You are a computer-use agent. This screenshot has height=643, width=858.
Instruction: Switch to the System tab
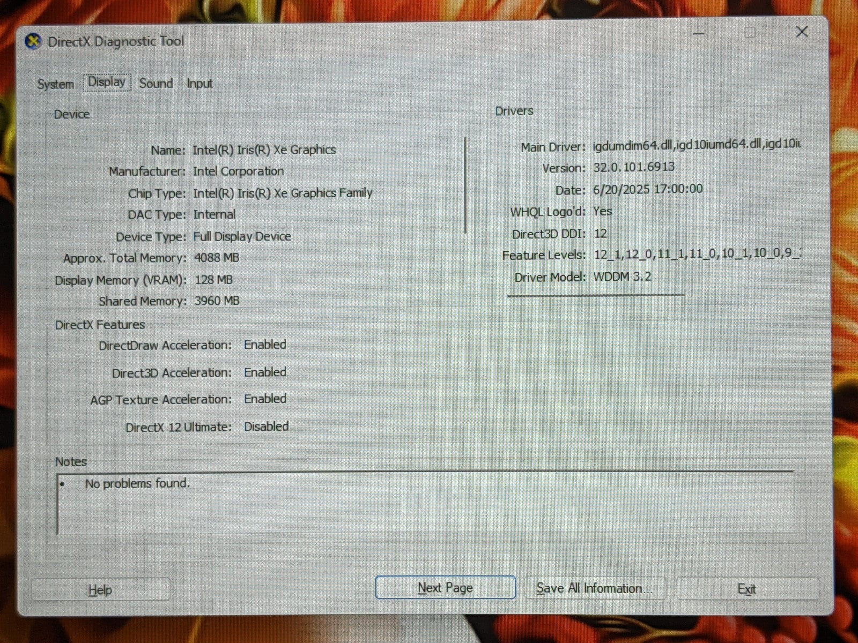tap(55, 84)
